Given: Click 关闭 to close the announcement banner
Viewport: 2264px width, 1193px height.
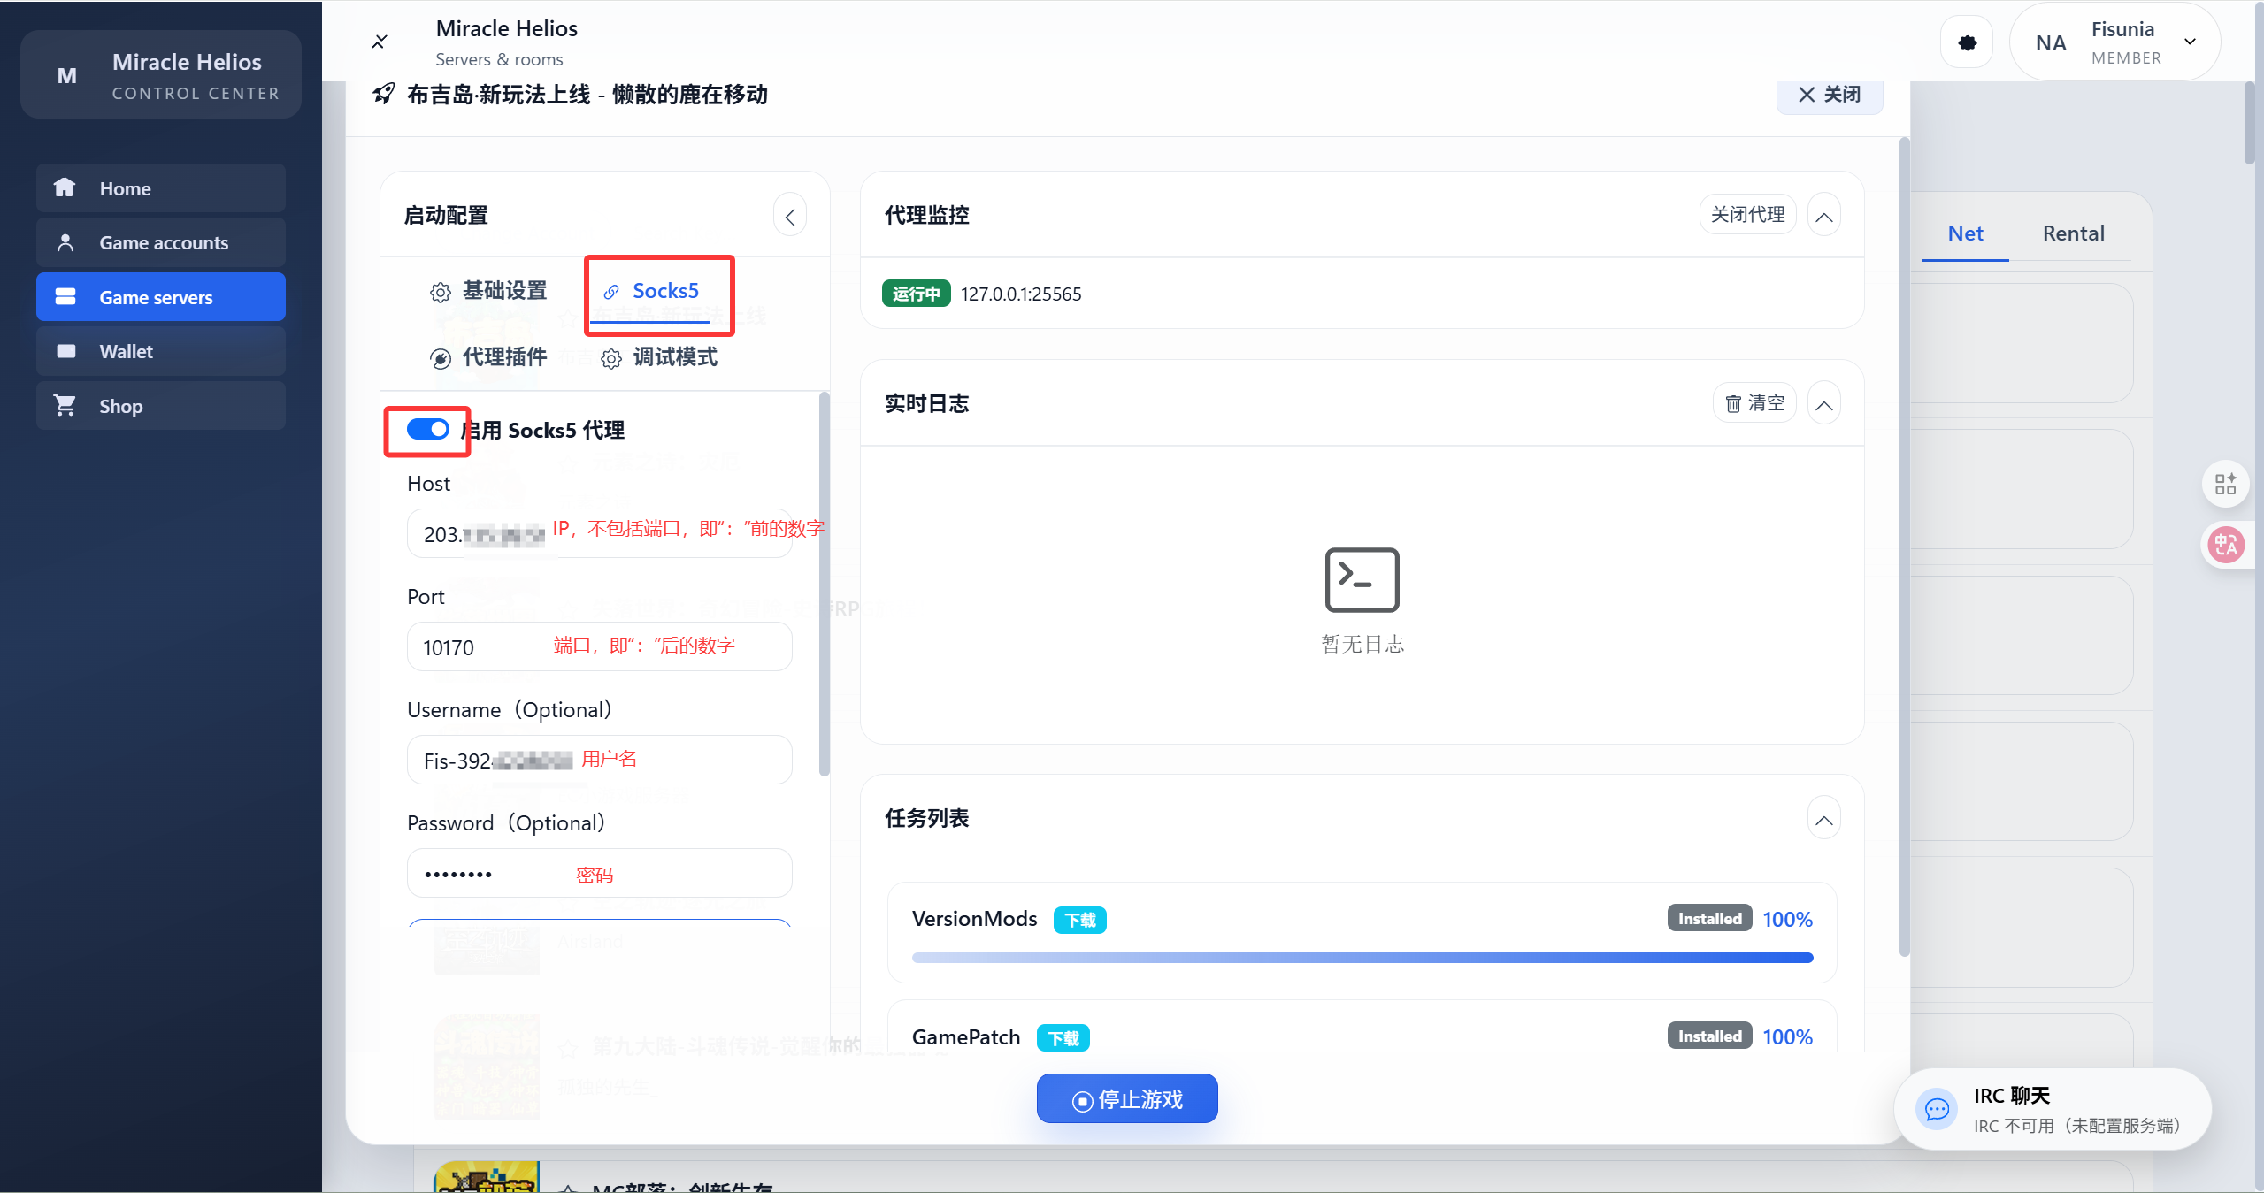Looking at the screenshot, I should (x=1829, y=94).
